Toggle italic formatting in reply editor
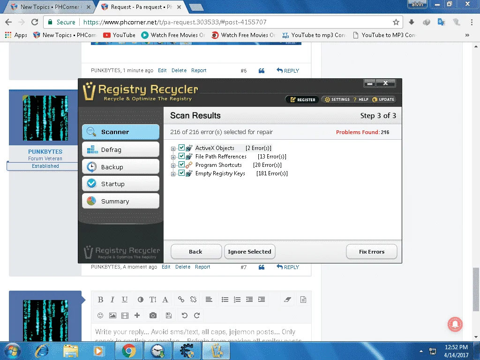This screenshot has width=480, height=360. (112, 300)
